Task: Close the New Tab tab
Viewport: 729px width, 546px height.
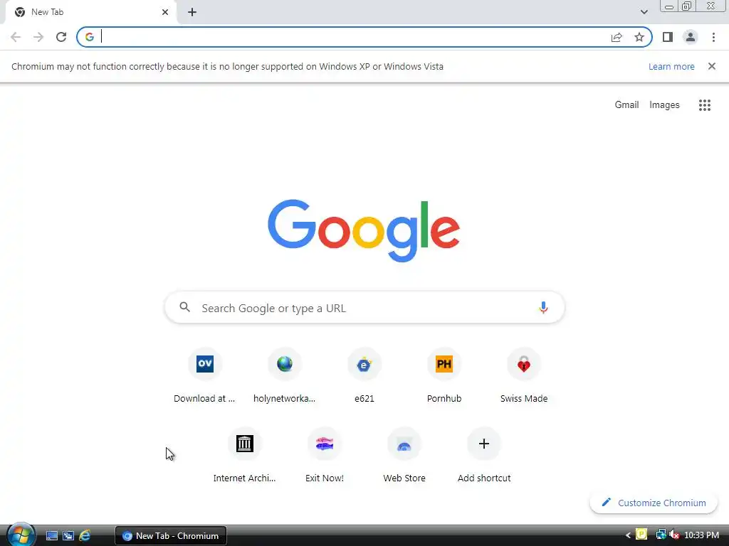Action: [165, 12]
